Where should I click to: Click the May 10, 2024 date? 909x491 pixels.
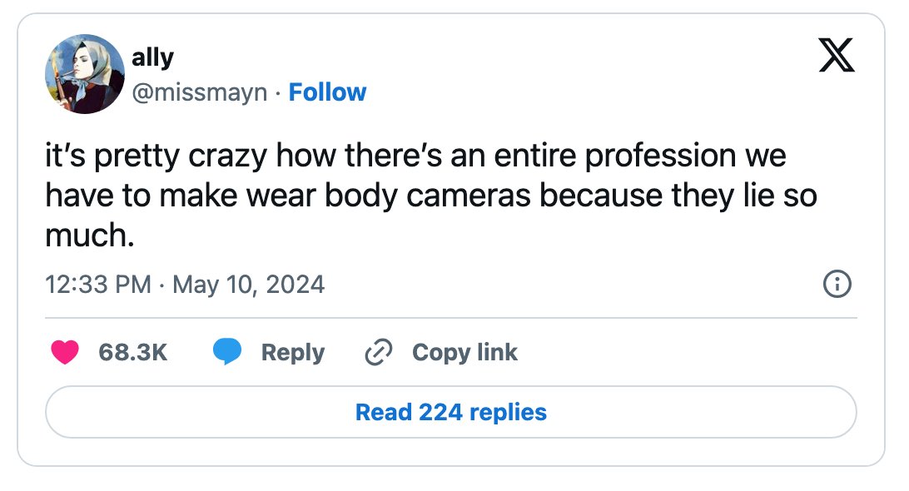click(x=249, y=285)
